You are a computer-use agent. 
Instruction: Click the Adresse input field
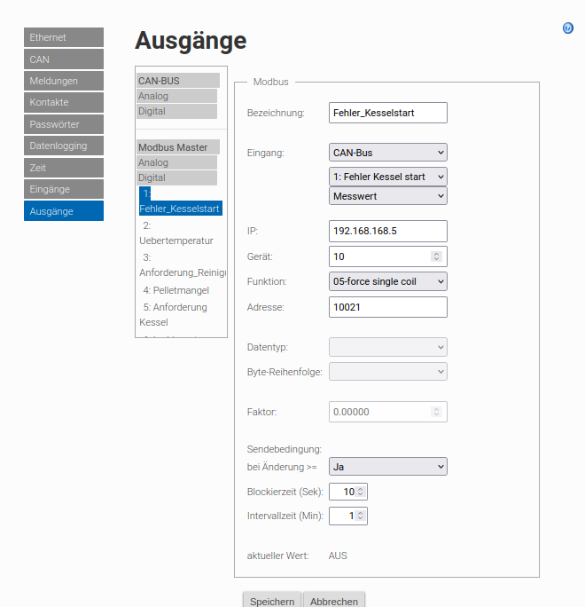388,307
